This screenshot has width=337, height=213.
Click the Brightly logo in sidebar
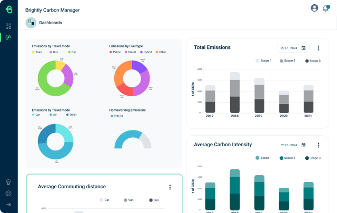9,9
